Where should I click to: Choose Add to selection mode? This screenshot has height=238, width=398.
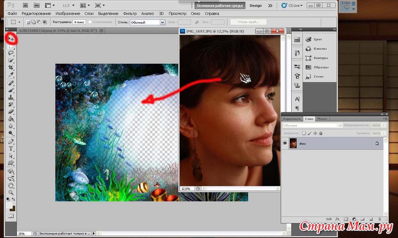(x=33, y=22)
